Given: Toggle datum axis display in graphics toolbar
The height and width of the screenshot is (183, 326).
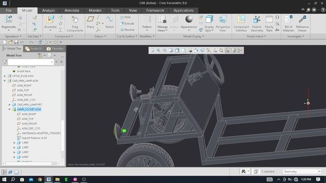Looking at the screenshot, I should (x=215, y=50).
